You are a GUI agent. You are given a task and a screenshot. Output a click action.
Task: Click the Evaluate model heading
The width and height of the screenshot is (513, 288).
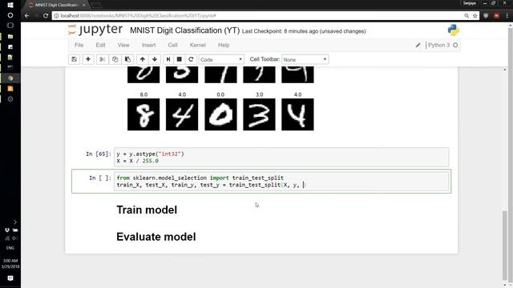[x=156, y=237]
